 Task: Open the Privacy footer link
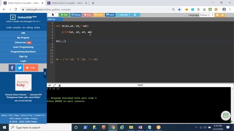(34, 119)
